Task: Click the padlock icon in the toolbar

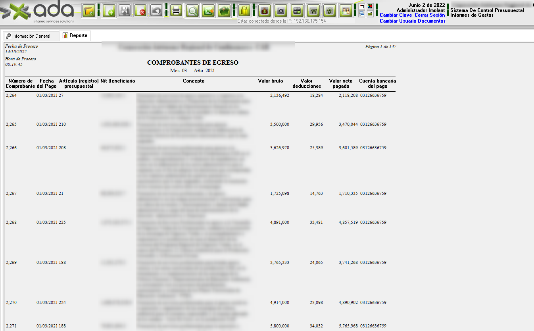Action: [244, 11]
